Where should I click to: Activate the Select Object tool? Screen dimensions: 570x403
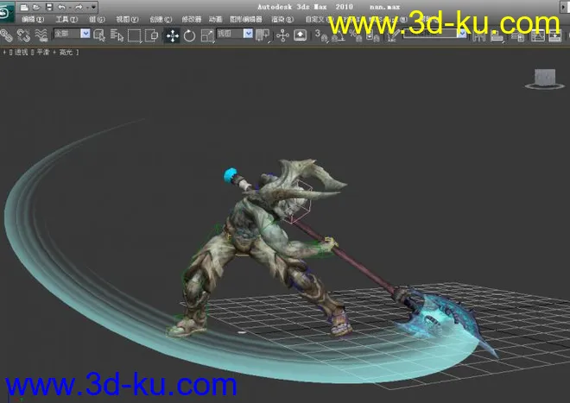(x=98, y=35)
